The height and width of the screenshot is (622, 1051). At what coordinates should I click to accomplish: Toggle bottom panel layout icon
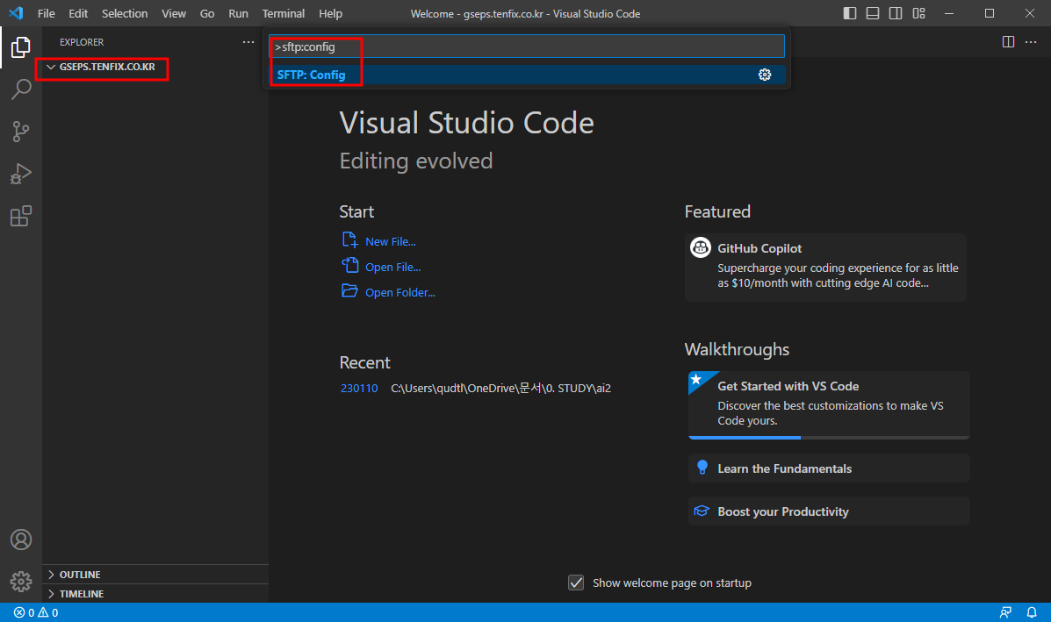[x=872, y=13]
